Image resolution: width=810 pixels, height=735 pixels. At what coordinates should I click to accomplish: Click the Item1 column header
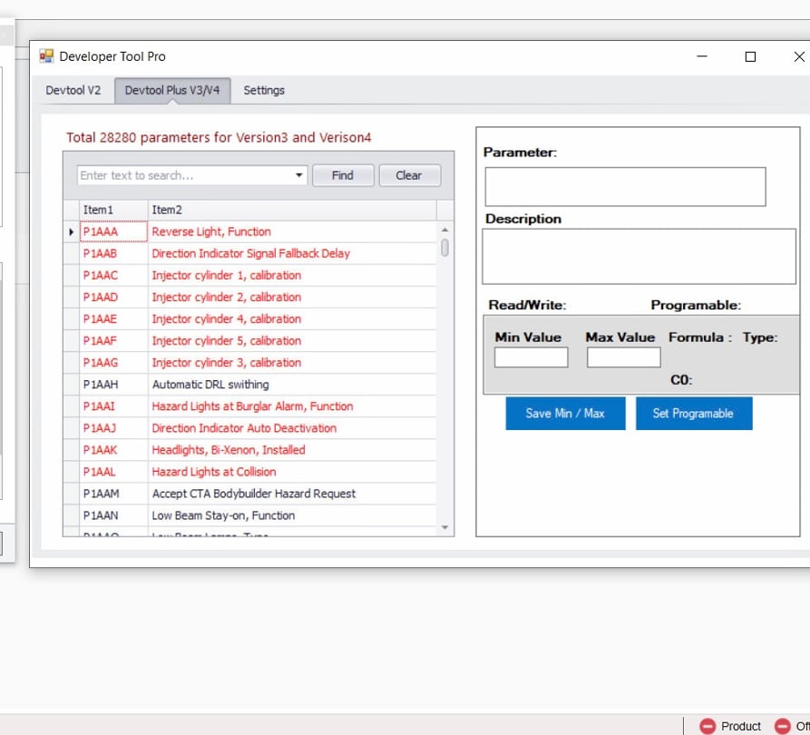click(113, 210)
